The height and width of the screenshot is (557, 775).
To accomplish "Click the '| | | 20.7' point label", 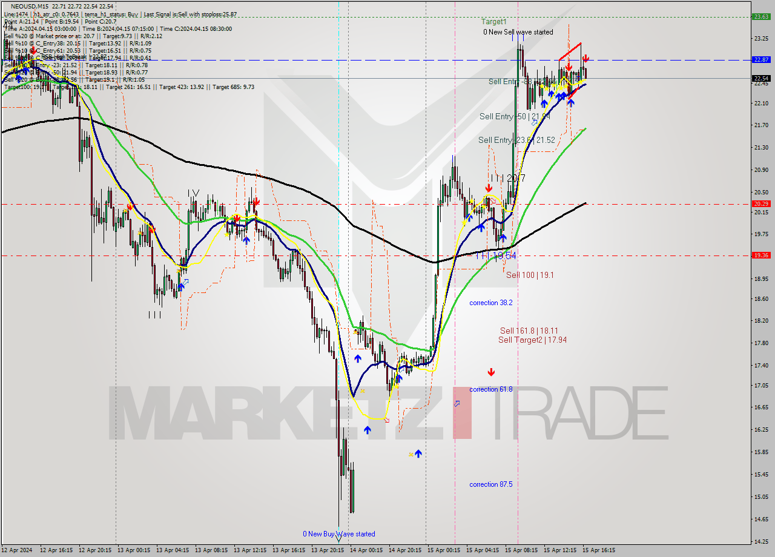I will click(x=508, y=178).
